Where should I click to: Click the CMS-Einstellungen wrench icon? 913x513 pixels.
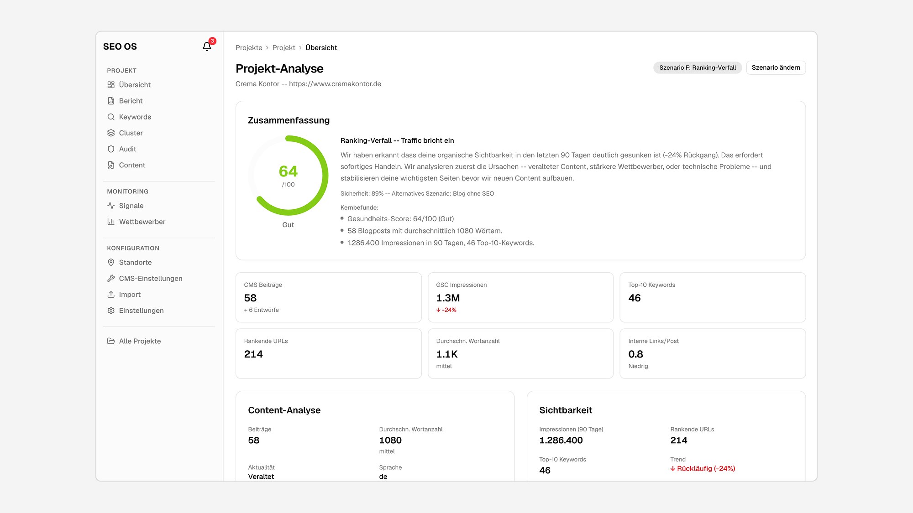pyautogui.click(x=111, y=278)
